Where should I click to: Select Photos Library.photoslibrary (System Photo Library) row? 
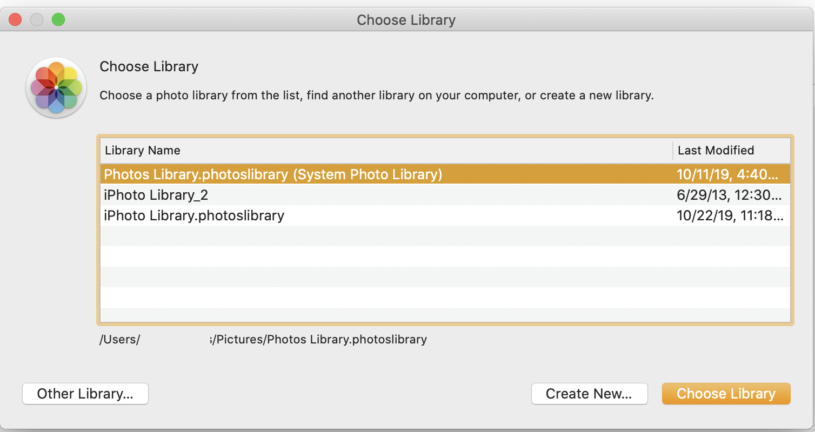click(x=273, y=174)
